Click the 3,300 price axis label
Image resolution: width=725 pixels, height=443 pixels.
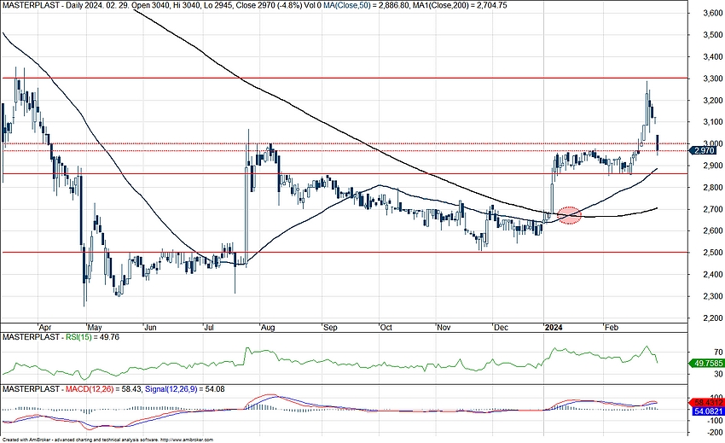(x=711, y=79)
